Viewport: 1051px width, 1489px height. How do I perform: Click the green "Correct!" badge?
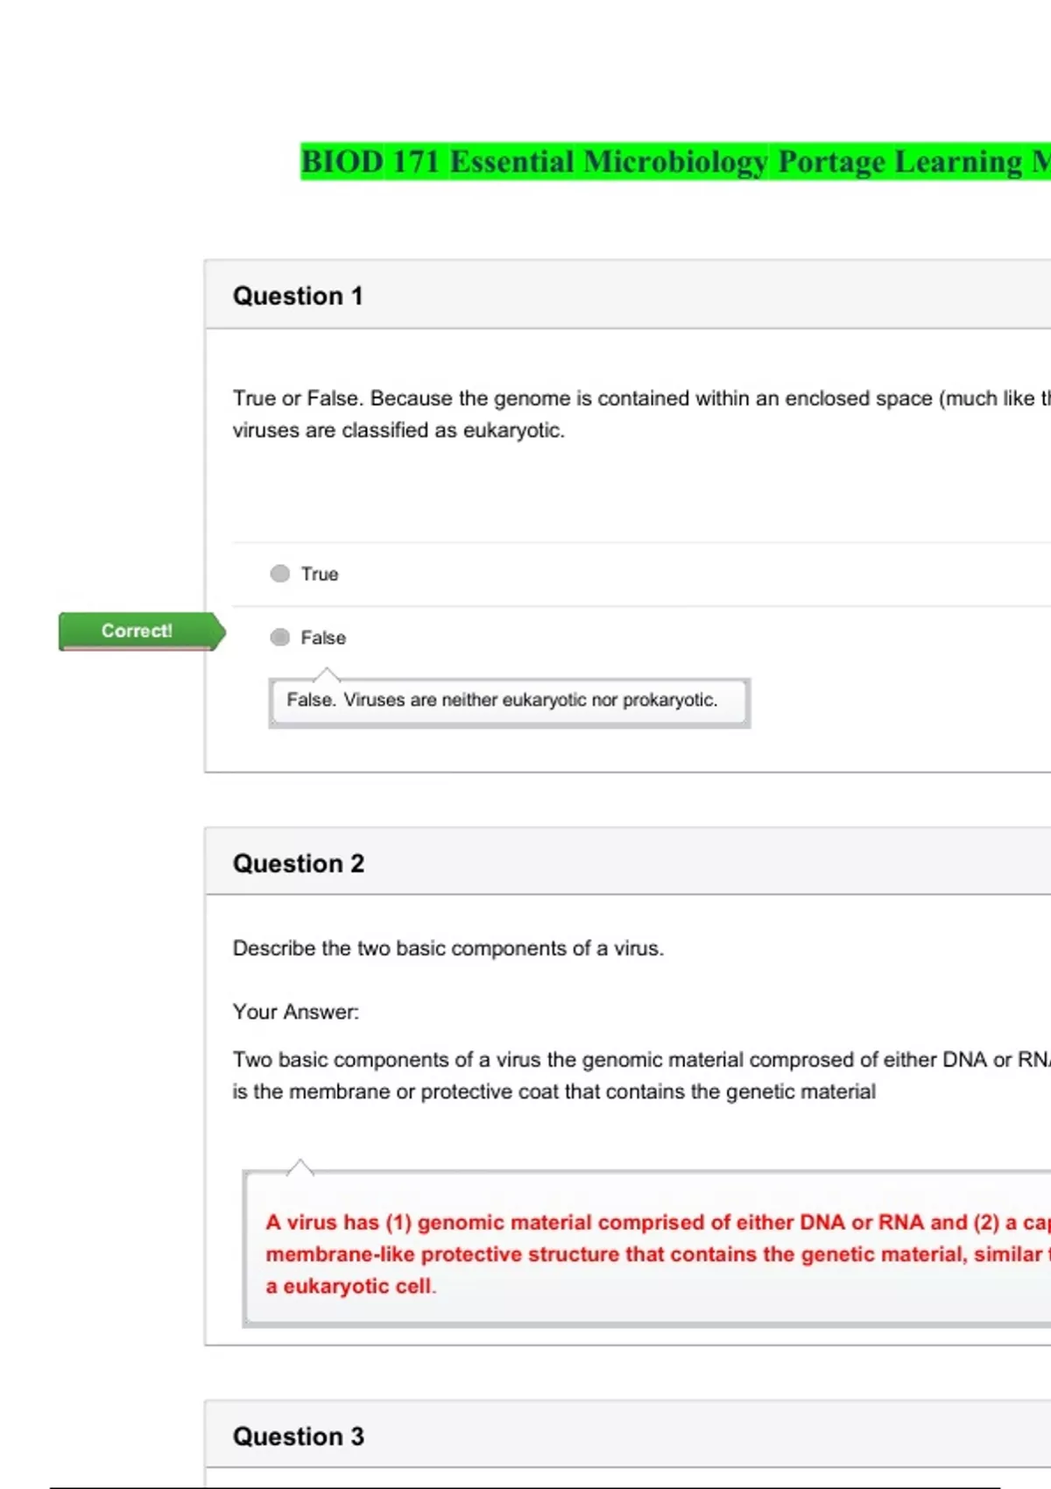138,631
